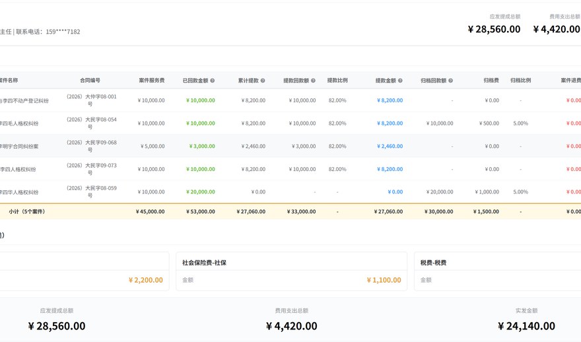Image resolution: width=581 pixels, height=342 pixels.
Task: Click the 税费-税费 card title
Action: pos(433,263)
